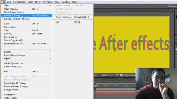Expand Open Recent Projects submenu
Screen dimensions: 177x99
[x=26, y=12]
